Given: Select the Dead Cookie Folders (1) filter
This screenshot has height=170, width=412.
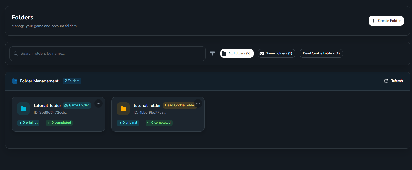Looking at the screenshot, I should tap(321, 53).
